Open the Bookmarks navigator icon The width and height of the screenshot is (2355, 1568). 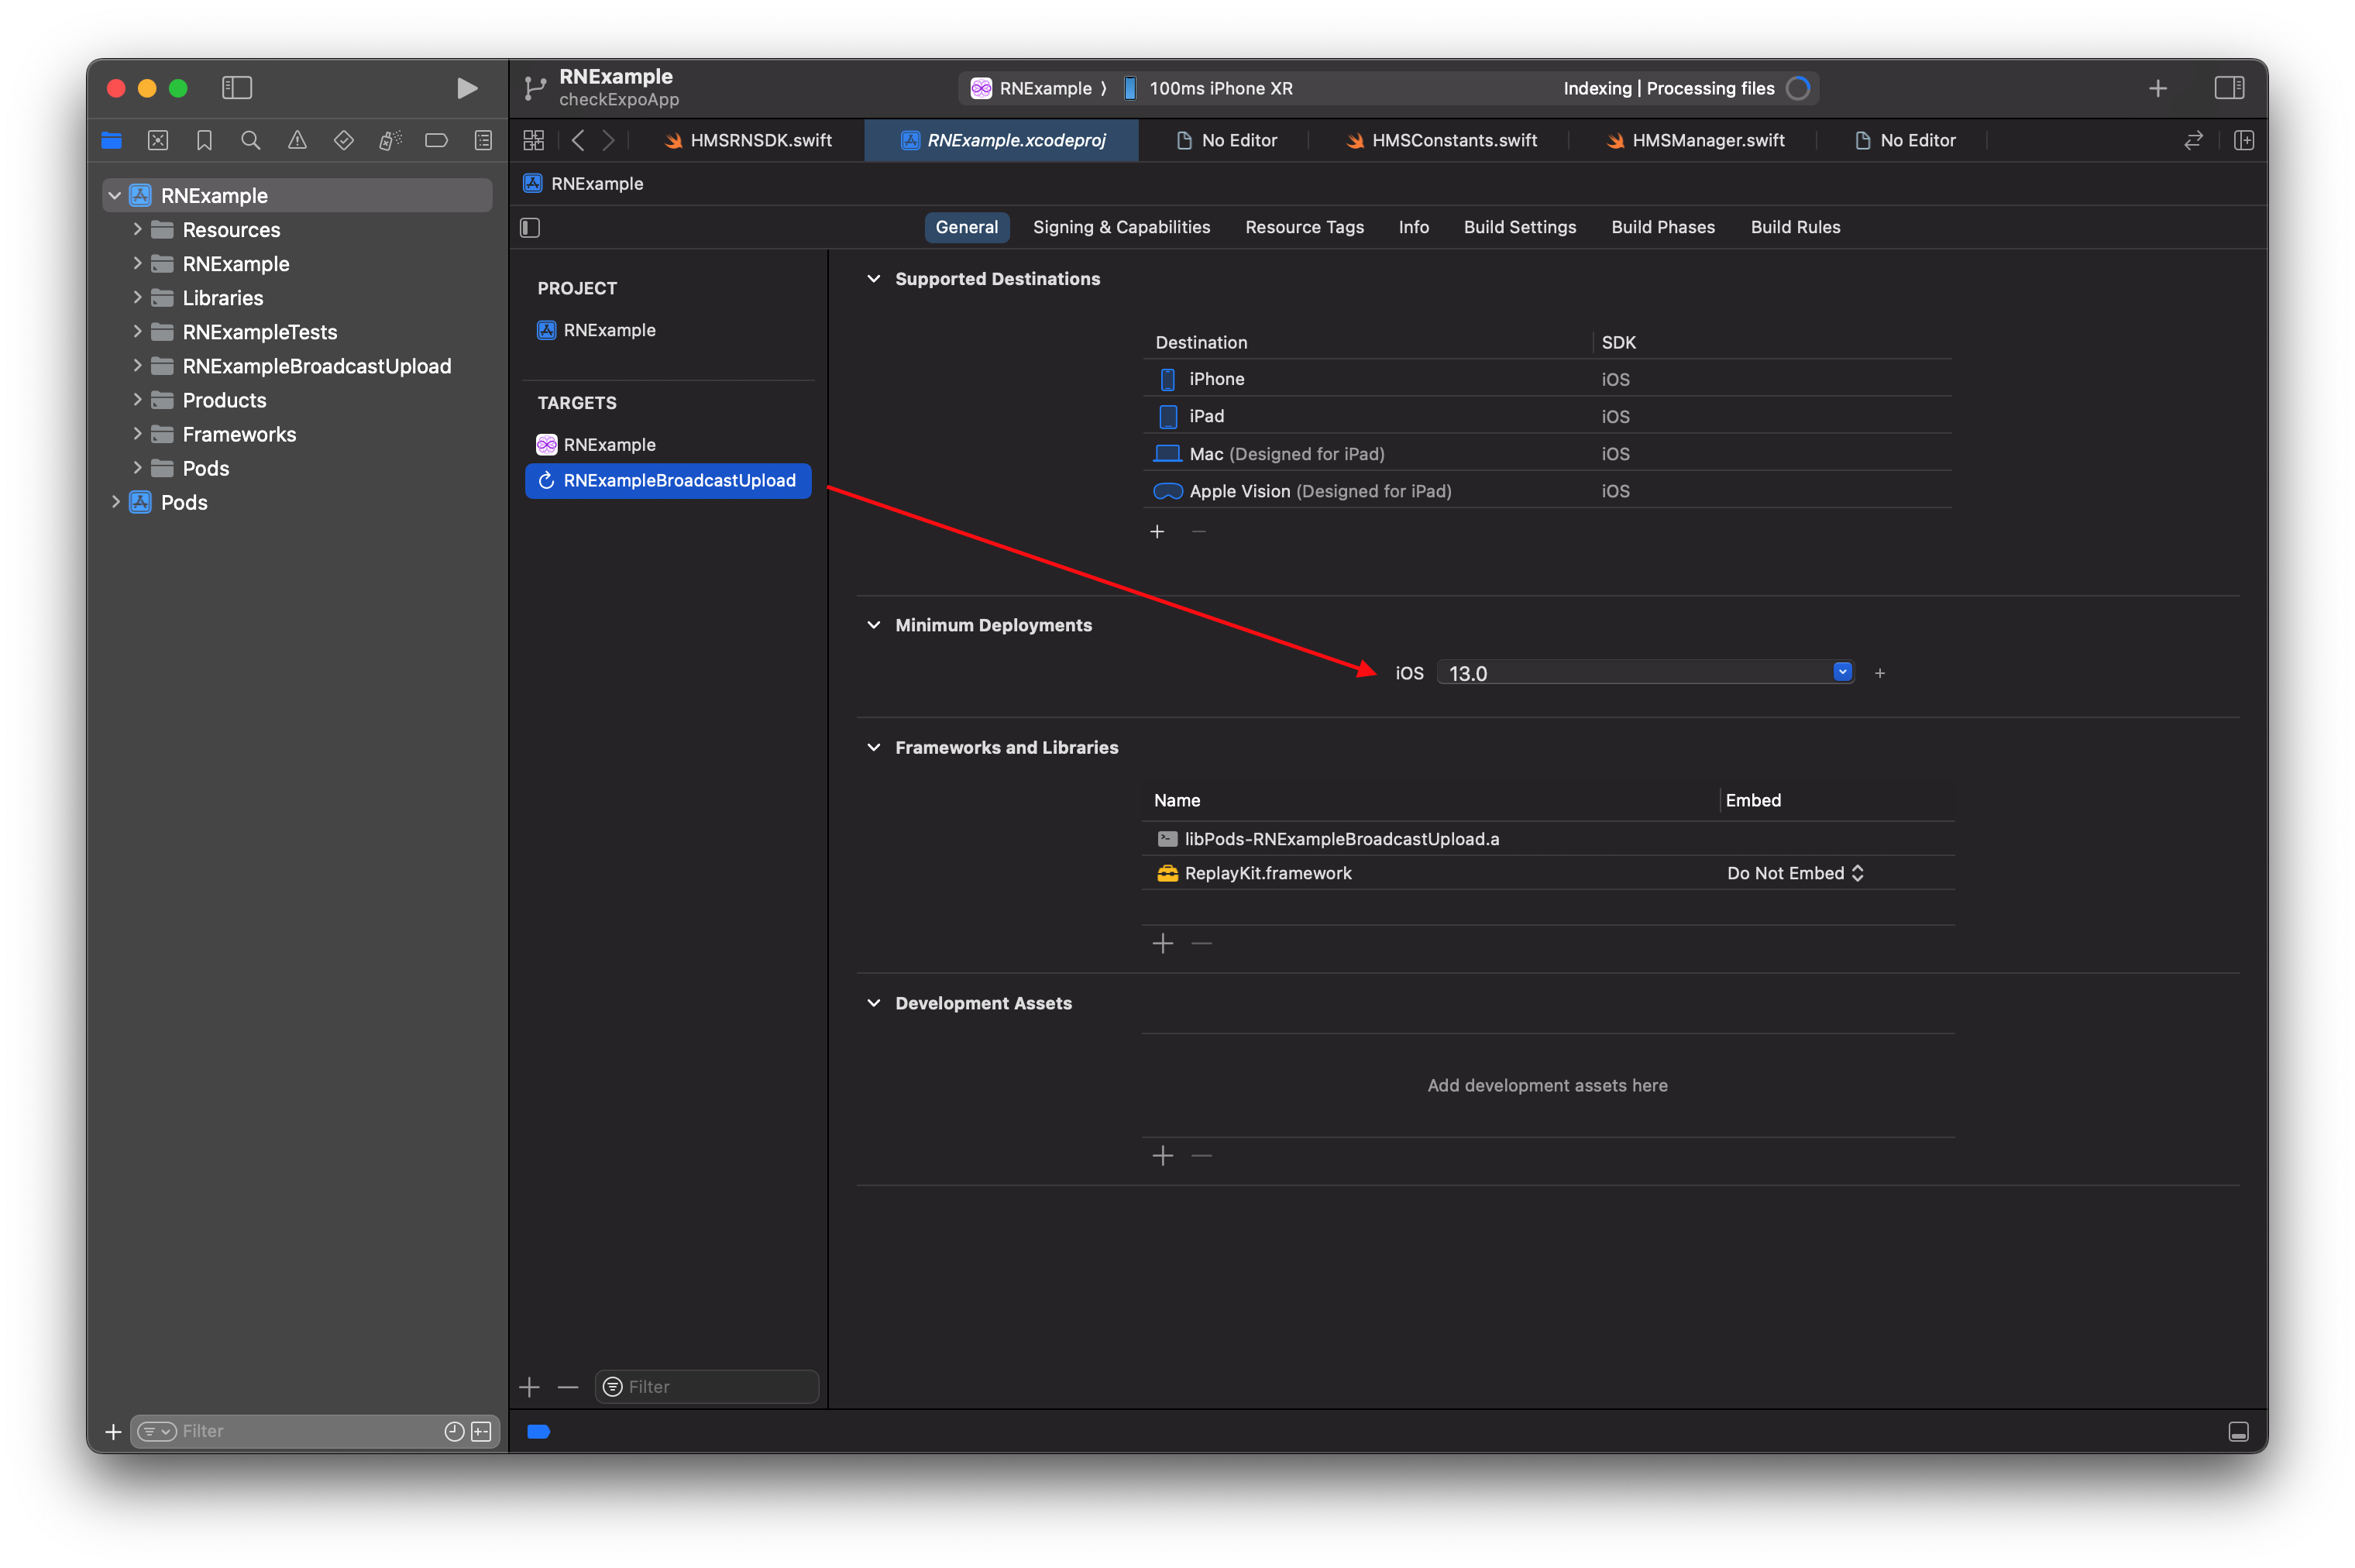point(204,140)
